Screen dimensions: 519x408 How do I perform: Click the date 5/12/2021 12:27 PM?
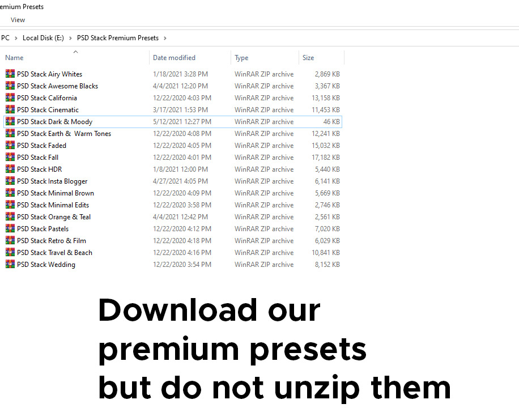(182, 122)
